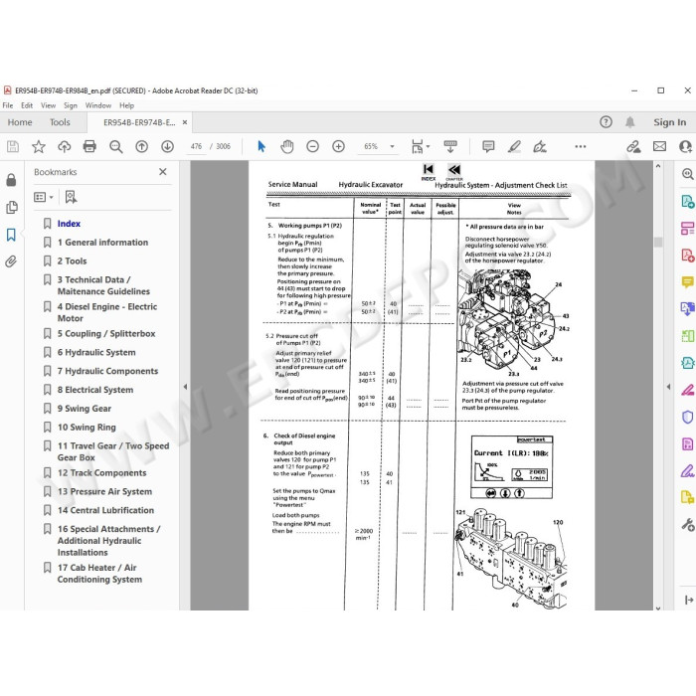The width and height of the screenshot is (696, 696).
Task: Open the Sign document tool
Action: point(540,146)
